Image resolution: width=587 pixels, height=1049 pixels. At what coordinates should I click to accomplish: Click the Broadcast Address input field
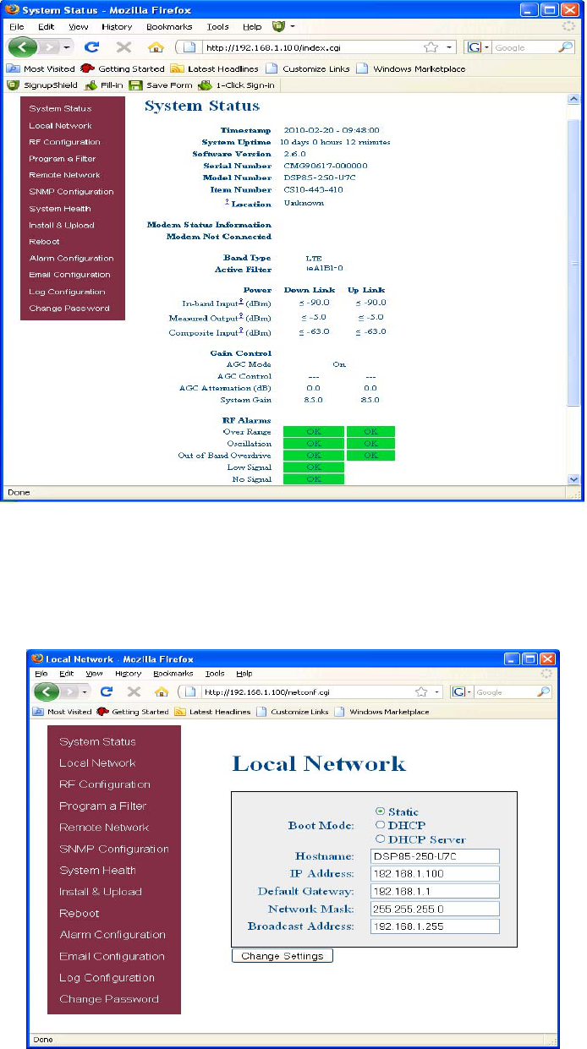point(435,927)
